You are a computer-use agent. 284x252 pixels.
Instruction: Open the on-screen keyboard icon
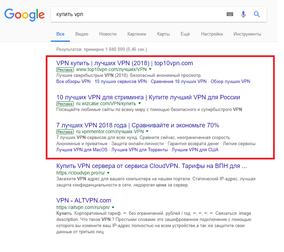[230, 14]
